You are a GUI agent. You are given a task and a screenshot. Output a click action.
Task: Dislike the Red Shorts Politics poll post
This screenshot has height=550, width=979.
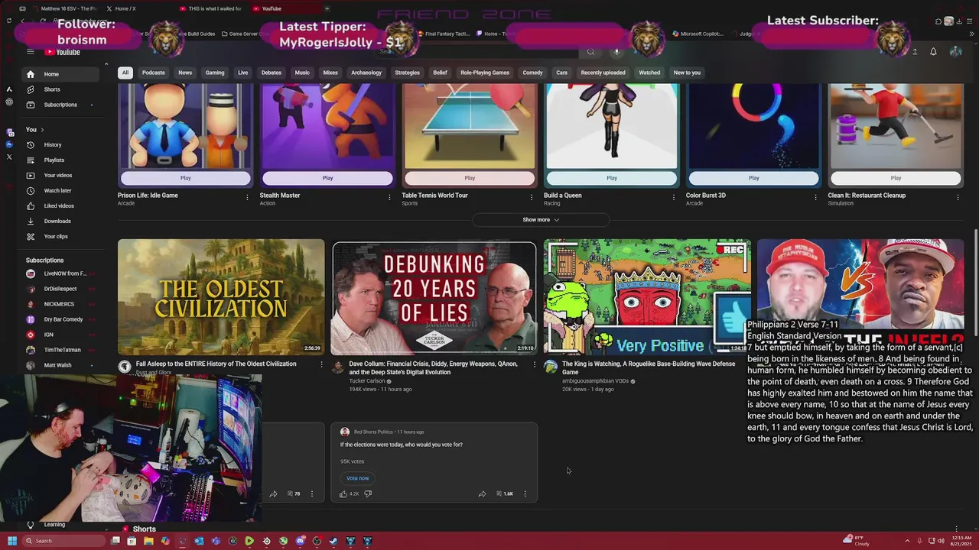coord(368,493)
